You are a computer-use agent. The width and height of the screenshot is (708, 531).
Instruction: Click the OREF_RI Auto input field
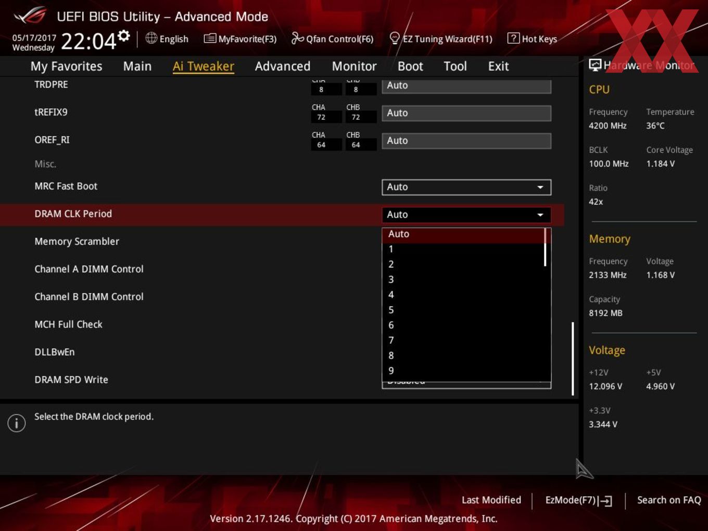[x=466, y=141]
